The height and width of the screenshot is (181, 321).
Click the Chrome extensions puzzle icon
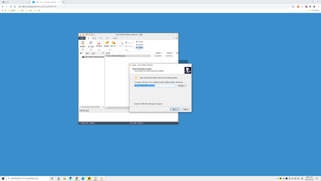point(310,7)
